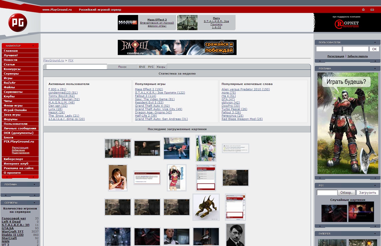Click the Rappelz rzonline.ru banner

point(177,47)
